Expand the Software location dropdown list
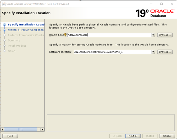 [x=153, y=52]
